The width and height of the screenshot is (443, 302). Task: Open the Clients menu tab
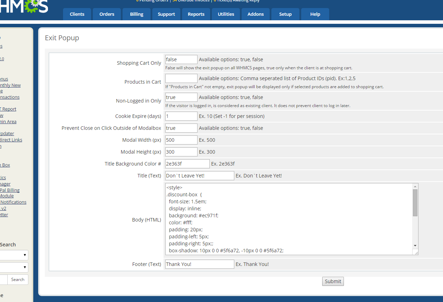click(77, 14)
